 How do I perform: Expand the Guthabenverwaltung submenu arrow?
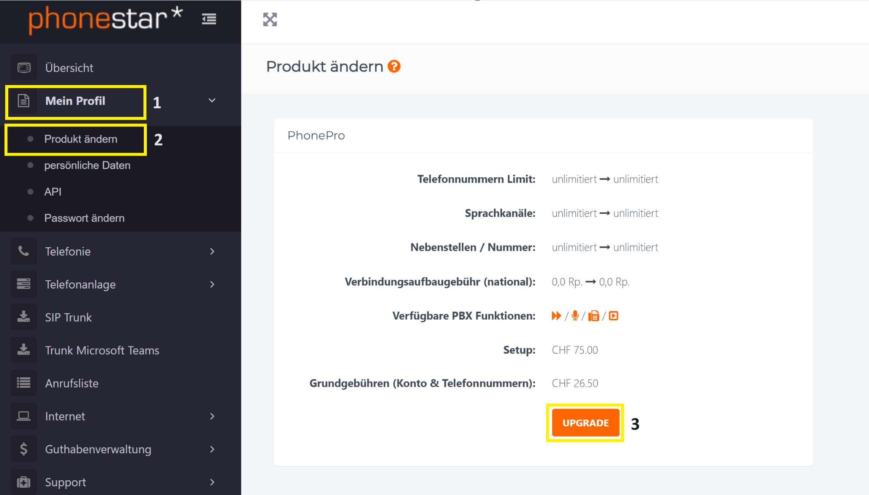[x=212, y=449]
